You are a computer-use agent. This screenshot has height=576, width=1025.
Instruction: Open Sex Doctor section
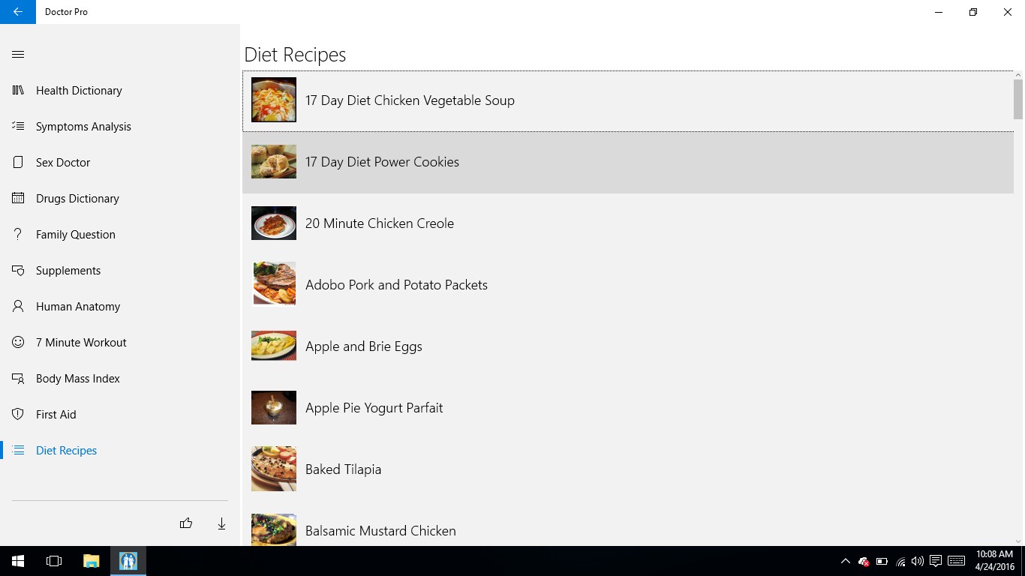click(x=63, y=162)
